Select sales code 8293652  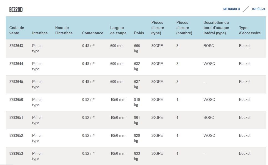pos(16,135)
